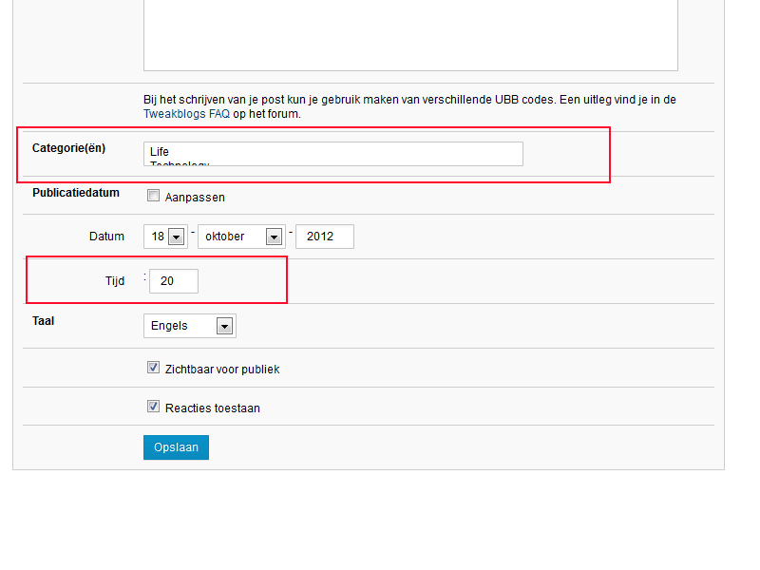760x570 pixels.
Task: Open the month dropdown showing oktober
Action: pyautogui.click(x=241, y=237)
